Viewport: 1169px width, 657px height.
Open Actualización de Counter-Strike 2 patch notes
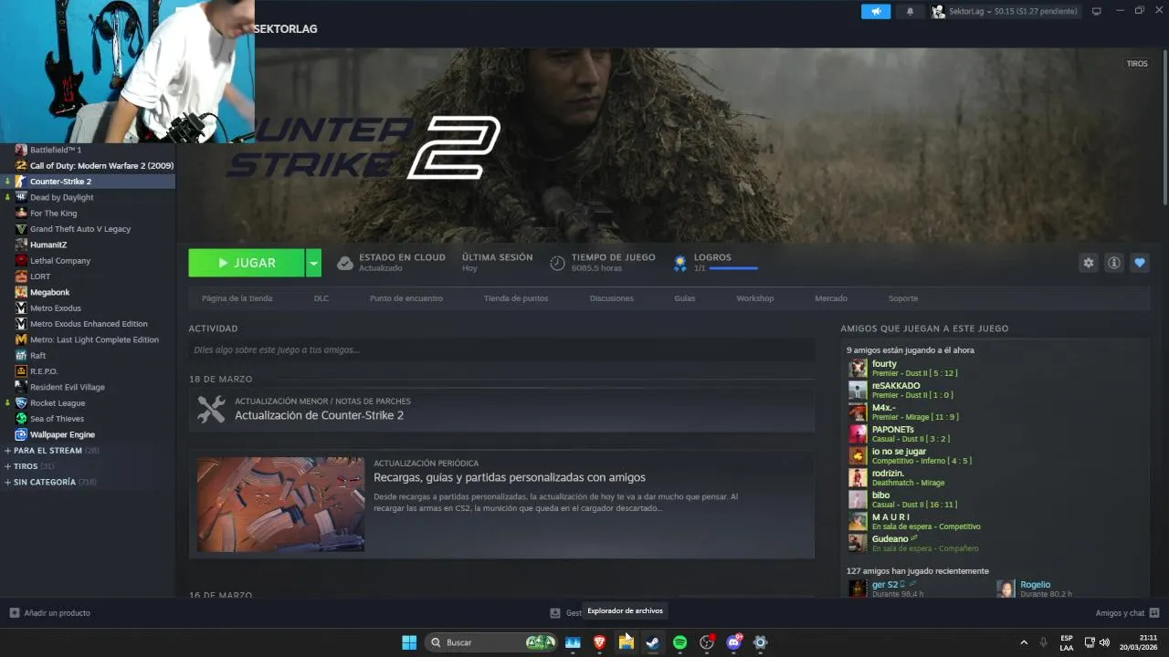[319, 415]
